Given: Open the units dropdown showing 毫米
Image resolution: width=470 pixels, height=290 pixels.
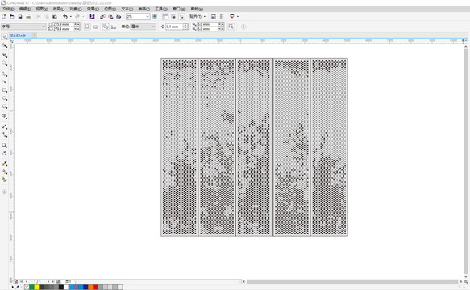Looking at the screenshot, I should pyautogui.click(x=153, y=27).
